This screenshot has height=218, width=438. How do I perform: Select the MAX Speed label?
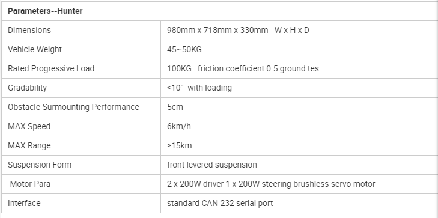29,127
